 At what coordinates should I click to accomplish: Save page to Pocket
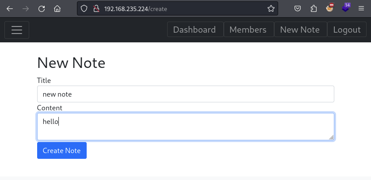point(298,8)
